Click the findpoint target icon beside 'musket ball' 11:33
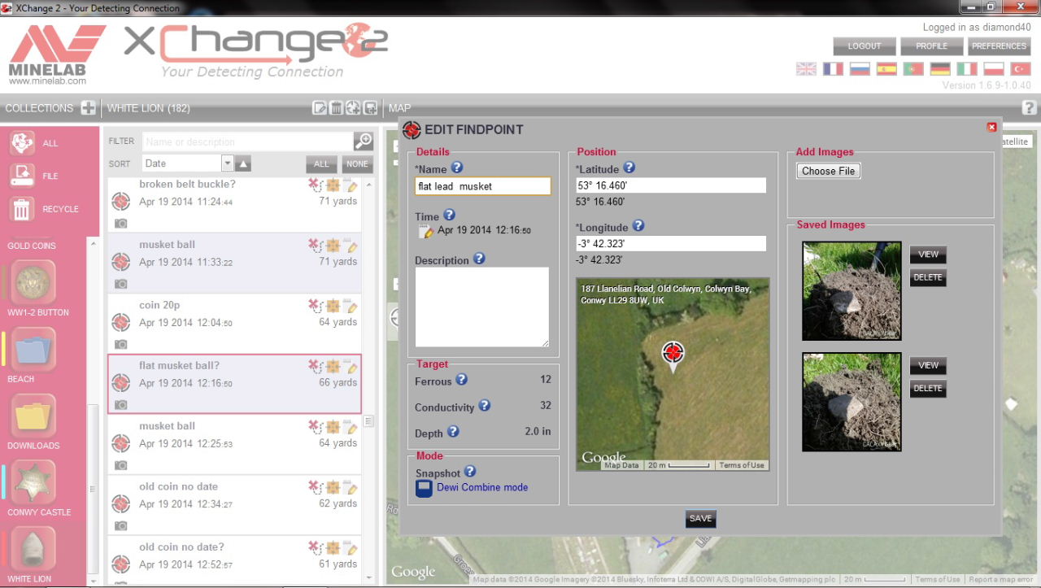This screenshot has height=588, width=1041. point(121,261)
